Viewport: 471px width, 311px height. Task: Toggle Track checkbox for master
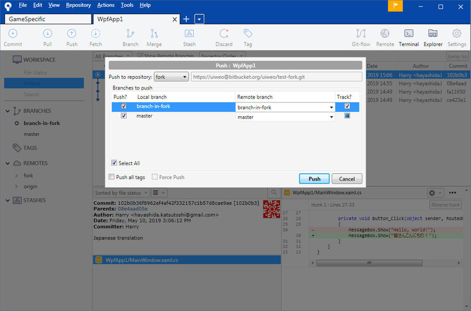point(347,116)
